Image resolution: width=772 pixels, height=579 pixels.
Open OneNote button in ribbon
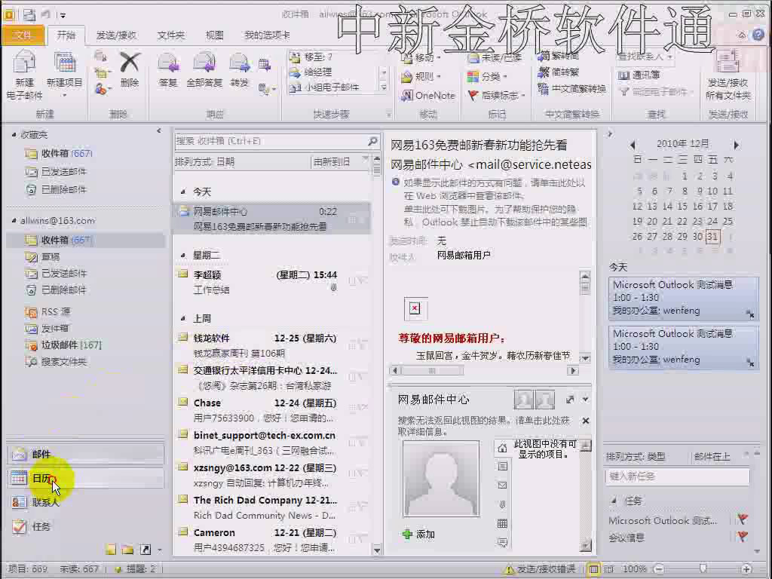click(428, 96)
